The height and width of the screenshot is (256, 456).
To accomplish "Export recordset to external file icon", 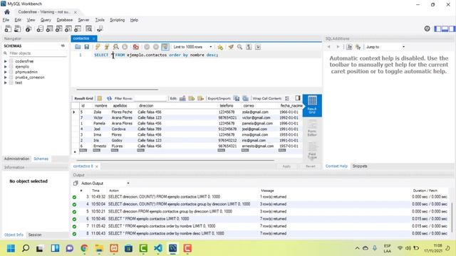I will coord(237,98).
